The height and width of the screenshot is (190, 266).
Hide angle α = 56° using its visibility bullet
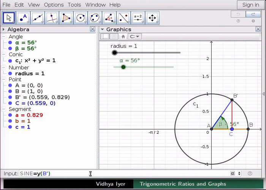tap(10, 43)
